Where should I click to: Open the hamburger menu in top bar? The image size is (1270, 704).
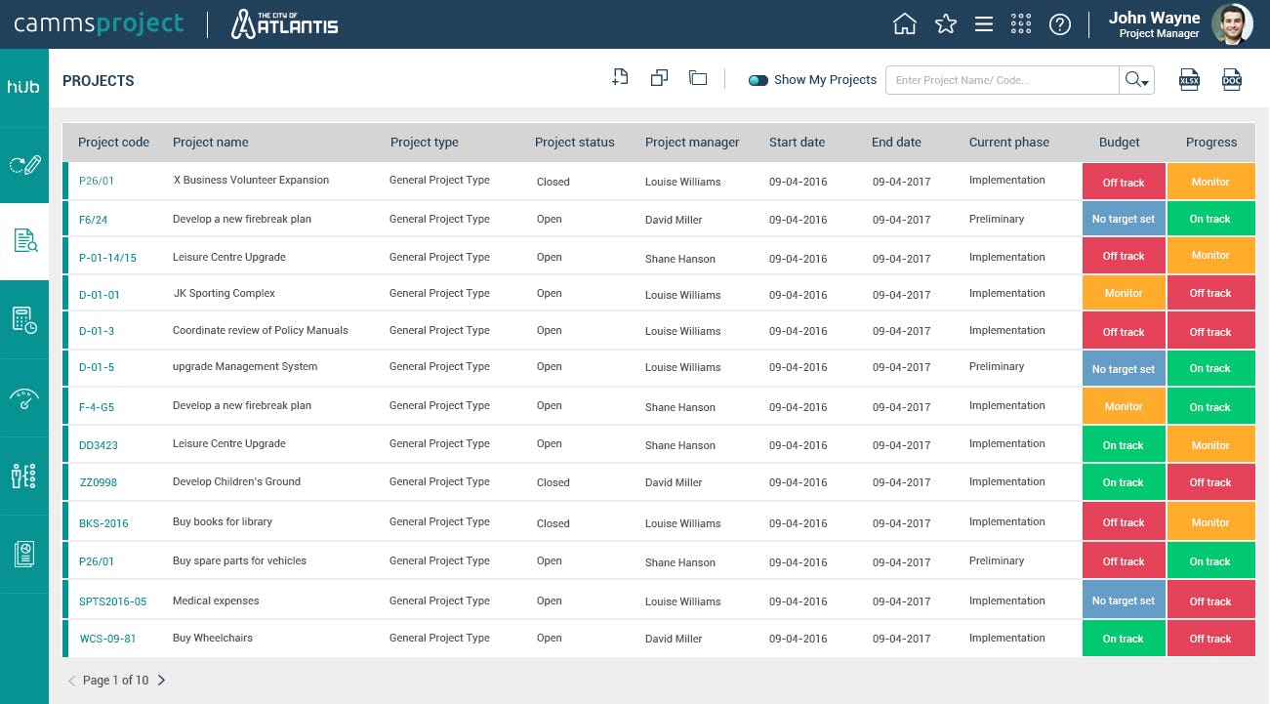(x=983, y=23)
